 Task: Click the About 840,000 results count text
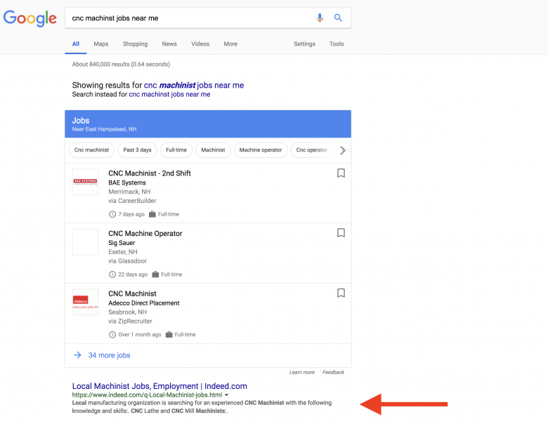tap(122, 65)
